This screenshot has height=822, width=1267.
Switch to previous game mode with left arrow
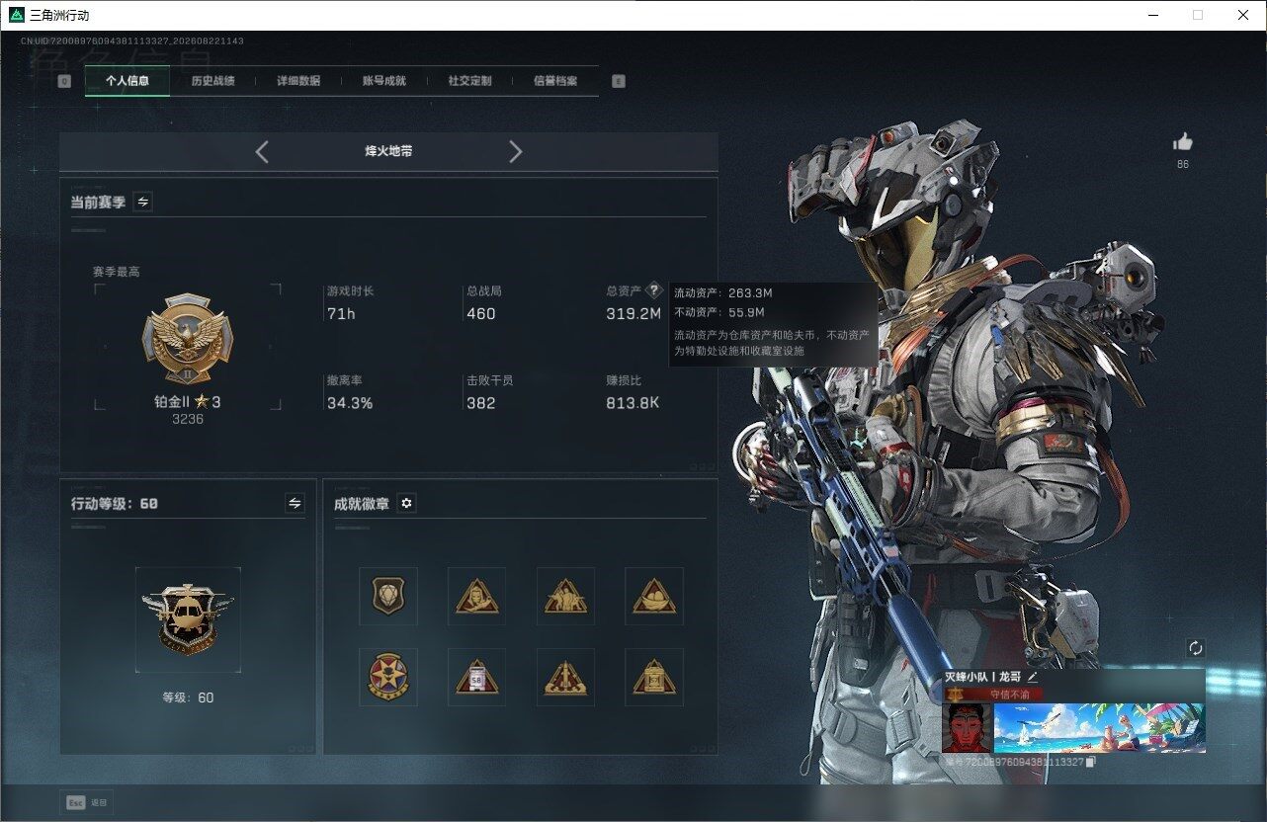coord(262,151)
